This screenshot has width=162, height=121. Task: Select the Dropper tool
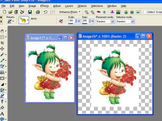point(2,60)
